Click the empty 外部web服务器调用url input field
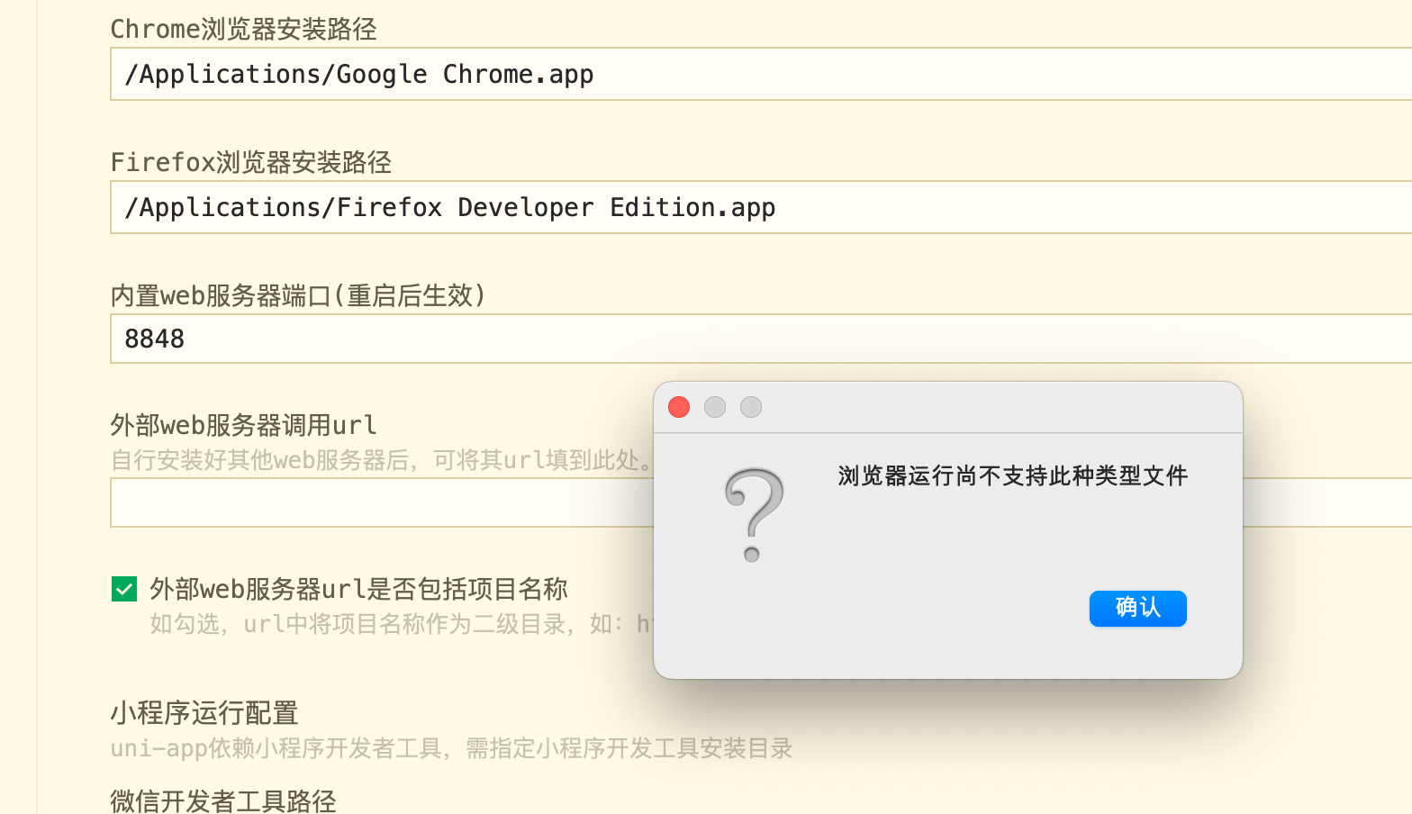The image size is (1412, 814). point(378,502)
